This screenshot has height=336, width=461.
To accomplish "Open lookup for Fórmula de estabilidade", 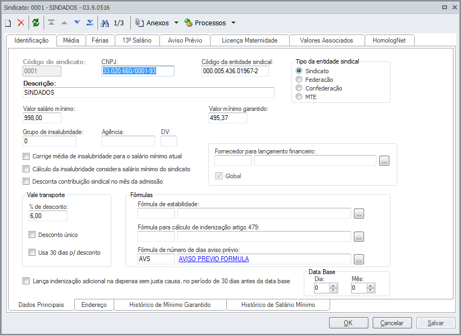I will 359,213.
